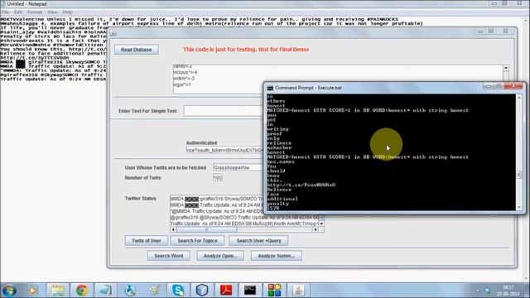This screenshot has height=298, width=530.
Task: Open the Notepad Help menu
Action: coord(68,12)
